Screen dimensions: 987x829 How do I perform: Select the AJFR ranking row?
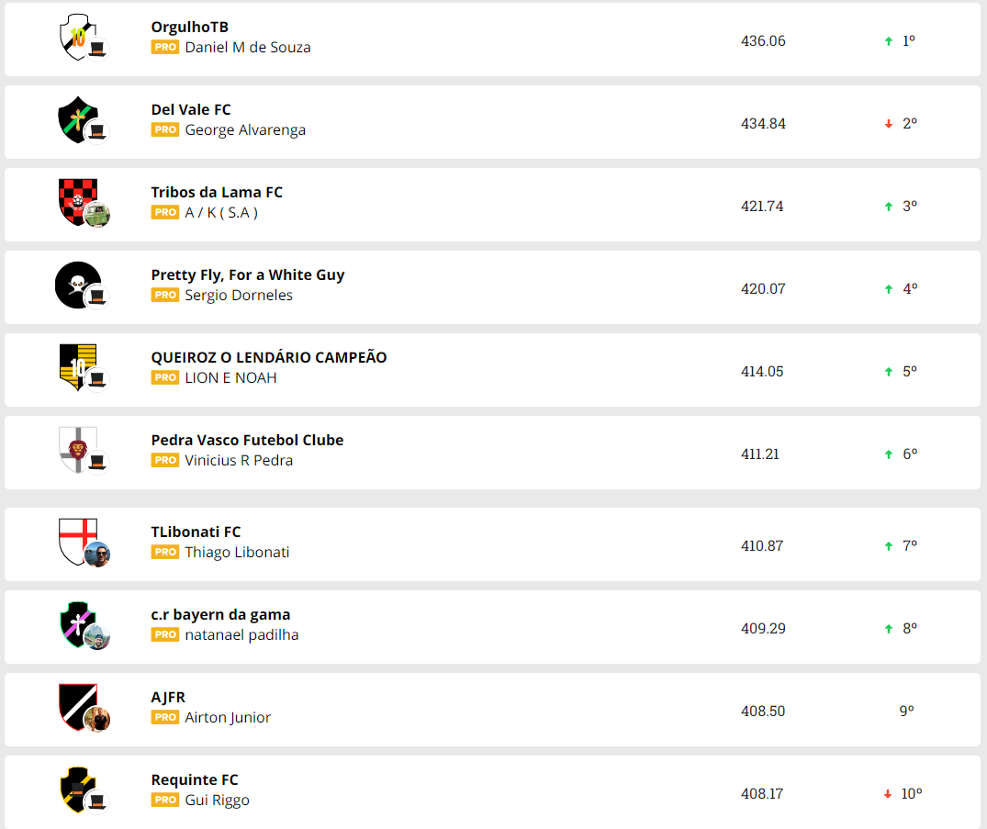pos(492,710)
